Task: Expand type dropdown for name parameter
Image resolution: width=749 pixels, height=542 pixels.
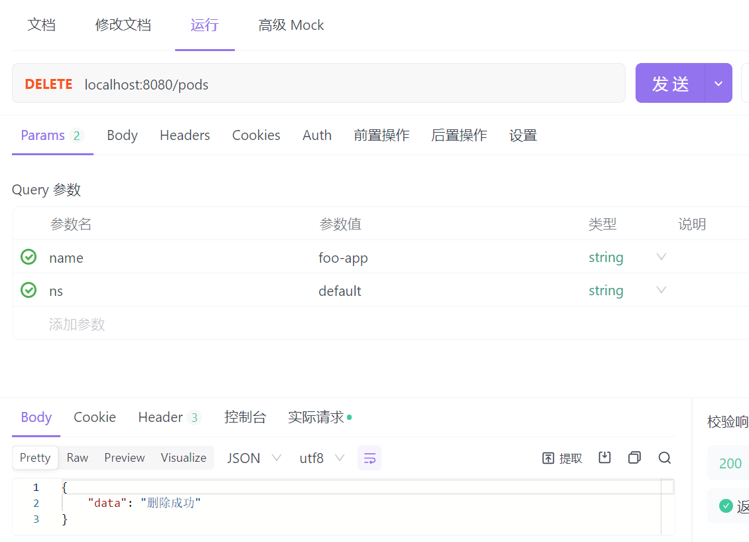Action: point(661,257)
